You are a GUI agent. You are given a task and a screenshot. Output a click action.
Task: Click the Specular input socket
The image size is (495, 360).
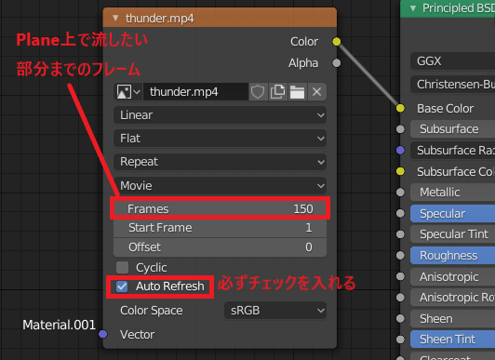click(x=400, y=213)
